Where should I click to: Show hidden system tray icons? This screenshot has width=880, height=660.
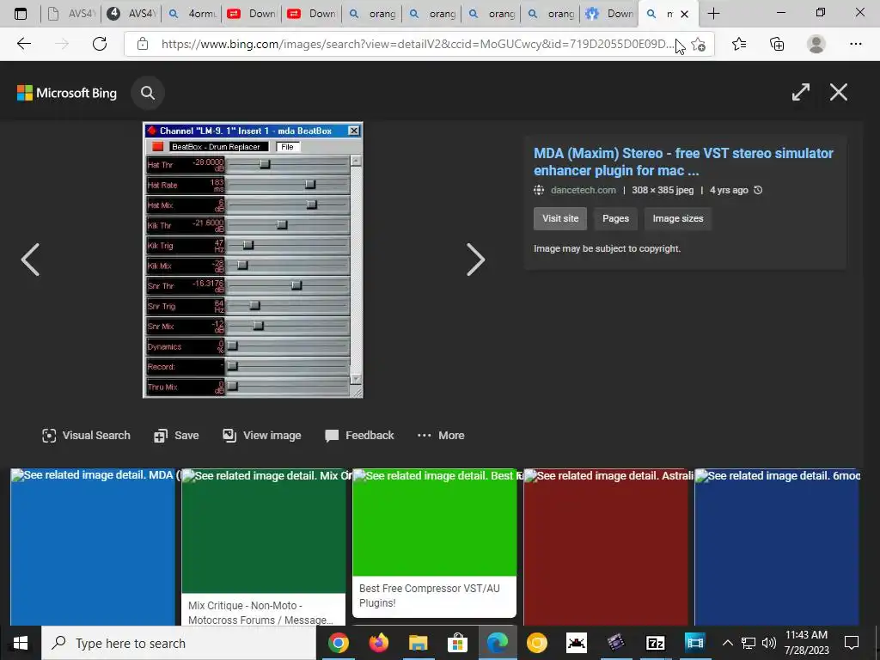point(727,643)
